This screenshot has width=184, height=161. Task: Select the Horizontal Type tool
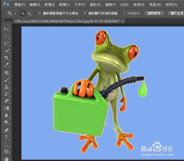click(x=7, y=137)
